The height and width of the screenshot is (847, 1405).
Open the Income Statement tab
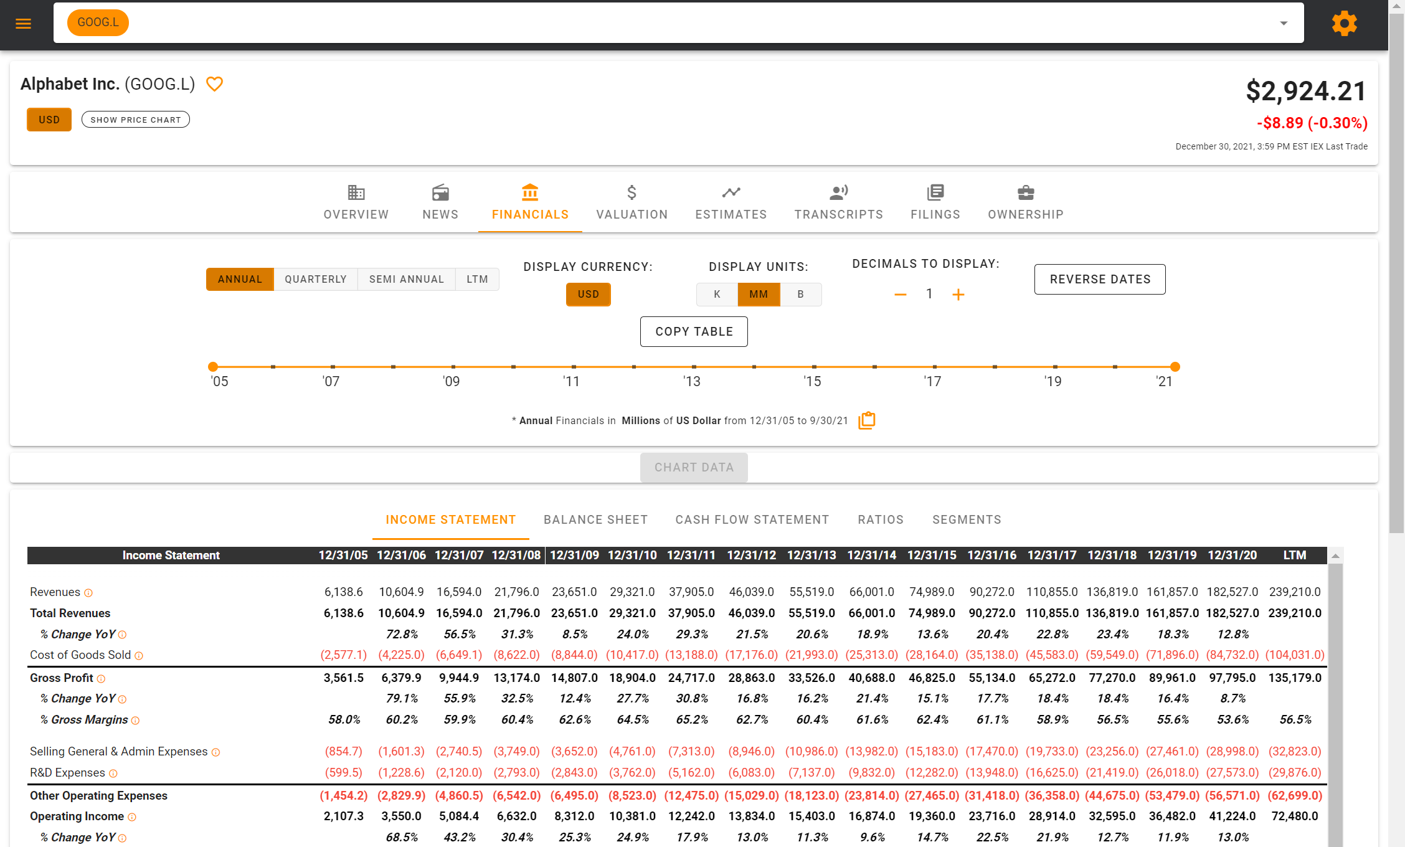(451, 520)
